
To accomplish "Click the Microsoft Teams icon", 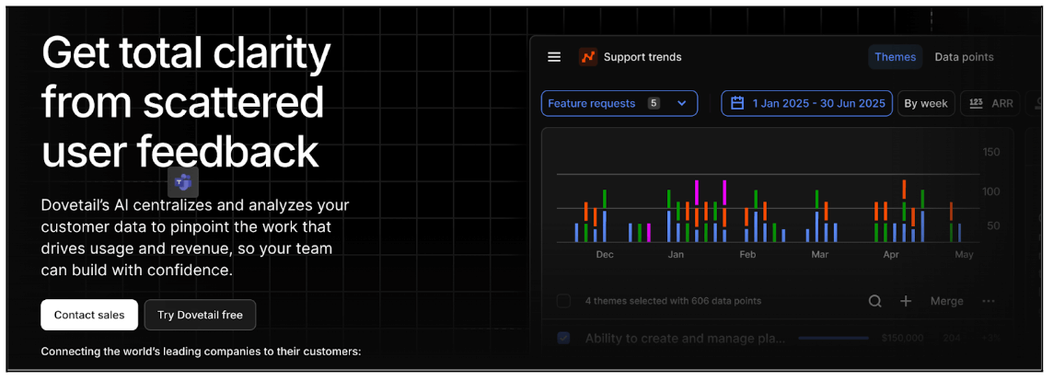I will click(182, 182).
